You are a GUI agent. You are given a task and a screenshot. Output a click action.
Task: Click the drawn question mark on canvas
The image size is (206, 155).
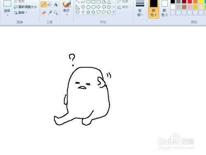[72, 60]
